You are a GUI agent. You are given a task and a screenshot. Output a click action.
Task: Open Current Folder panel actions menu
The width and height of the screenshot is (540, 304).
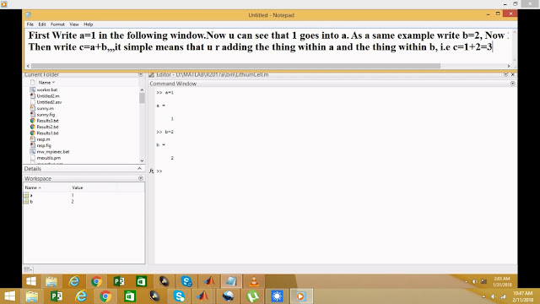pos(141,74)
